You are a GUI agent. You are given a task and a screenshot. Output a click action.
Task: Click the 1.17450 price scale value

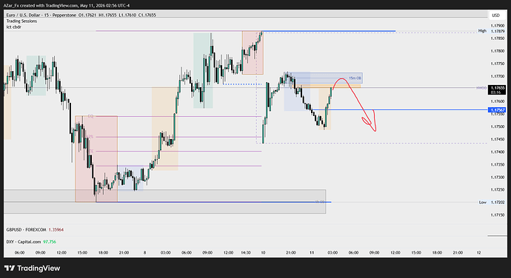pos(498,139)
